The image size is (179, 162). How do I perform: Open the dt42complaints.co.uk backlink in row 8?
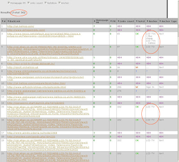tap(42, 72)
